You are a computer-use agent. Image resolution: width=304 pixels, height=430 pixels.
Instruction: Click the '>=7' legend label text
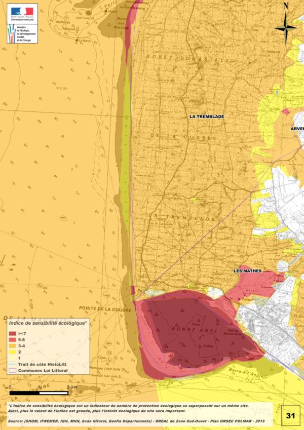click(22, 333)
